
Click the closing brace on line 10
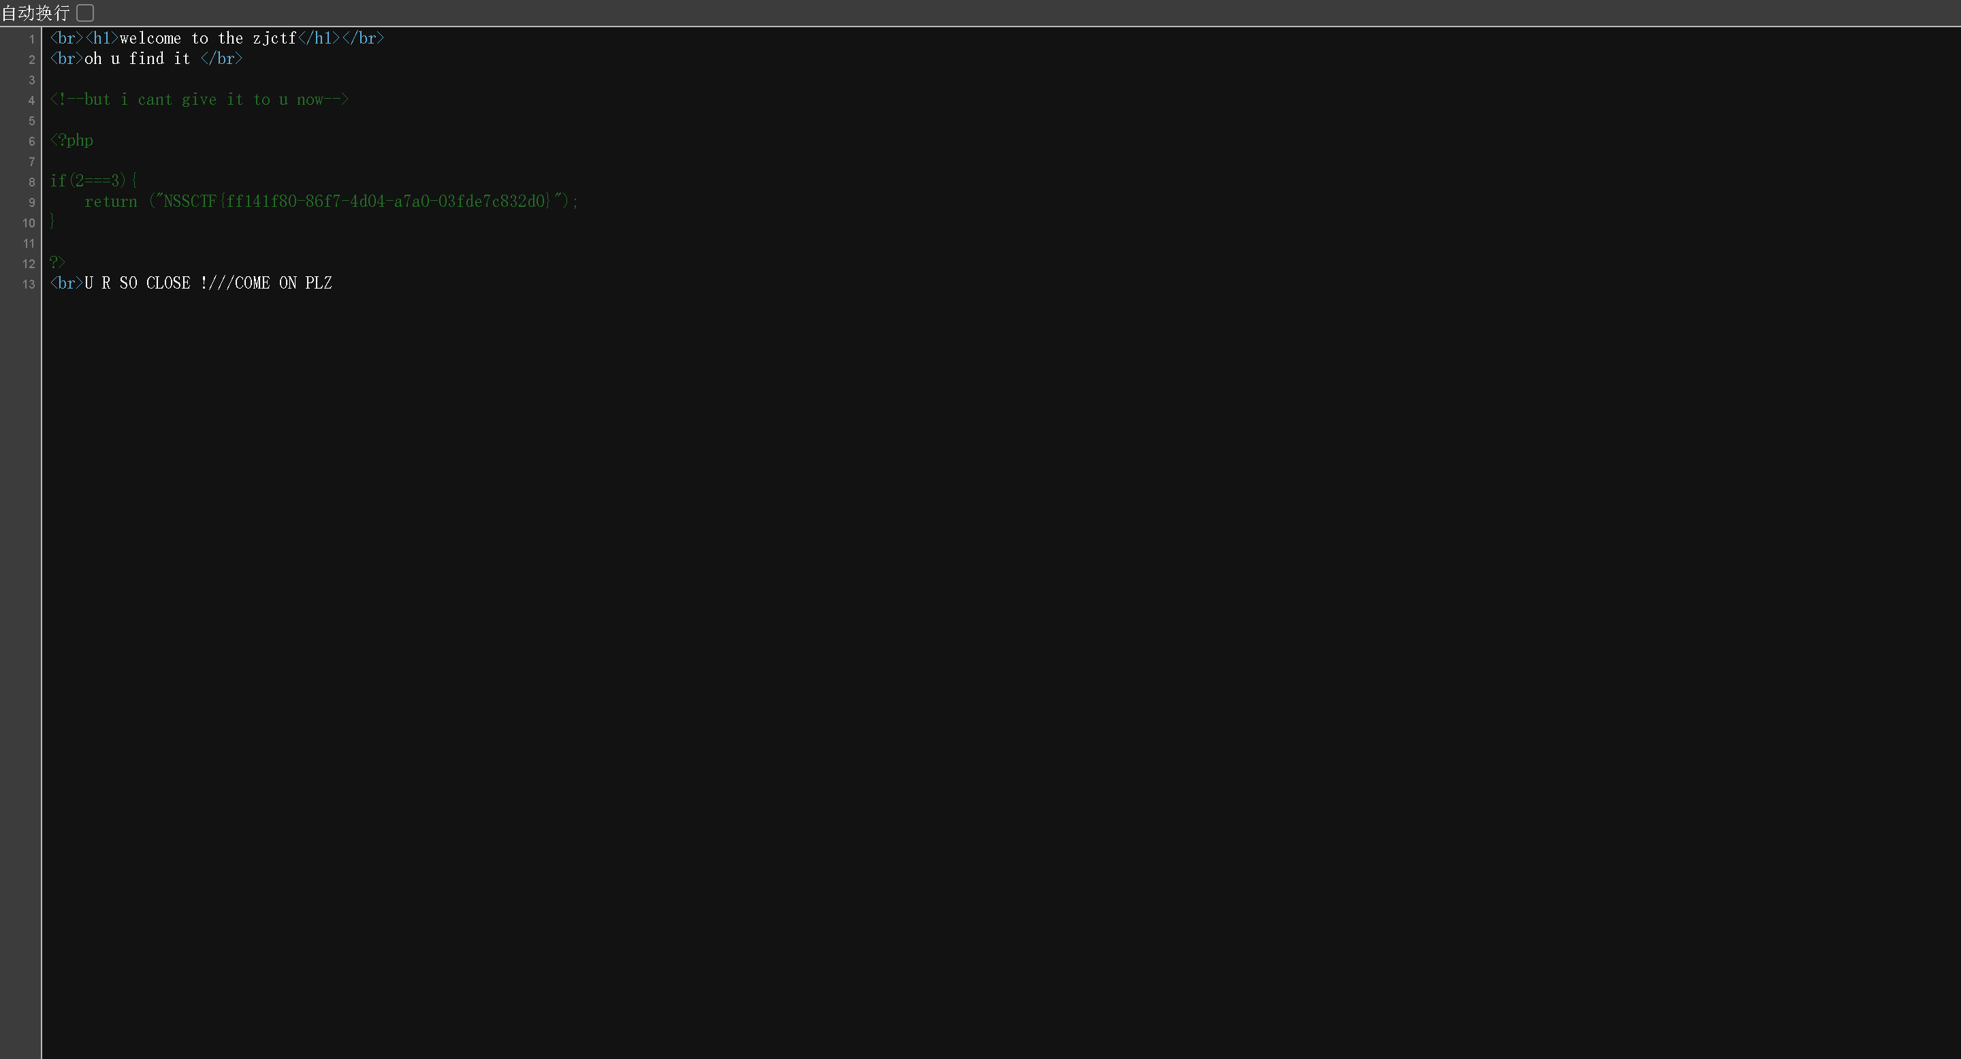pyautogui.click(x=52, y=221)
